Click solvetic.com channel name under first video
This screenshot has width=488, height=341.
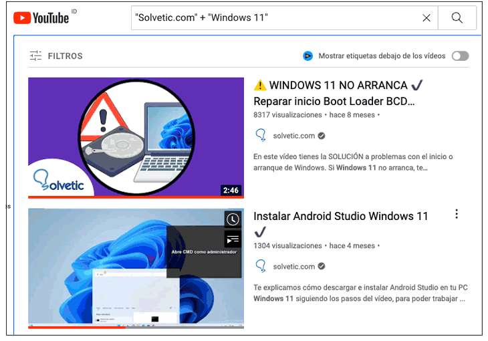click(293, 136)
